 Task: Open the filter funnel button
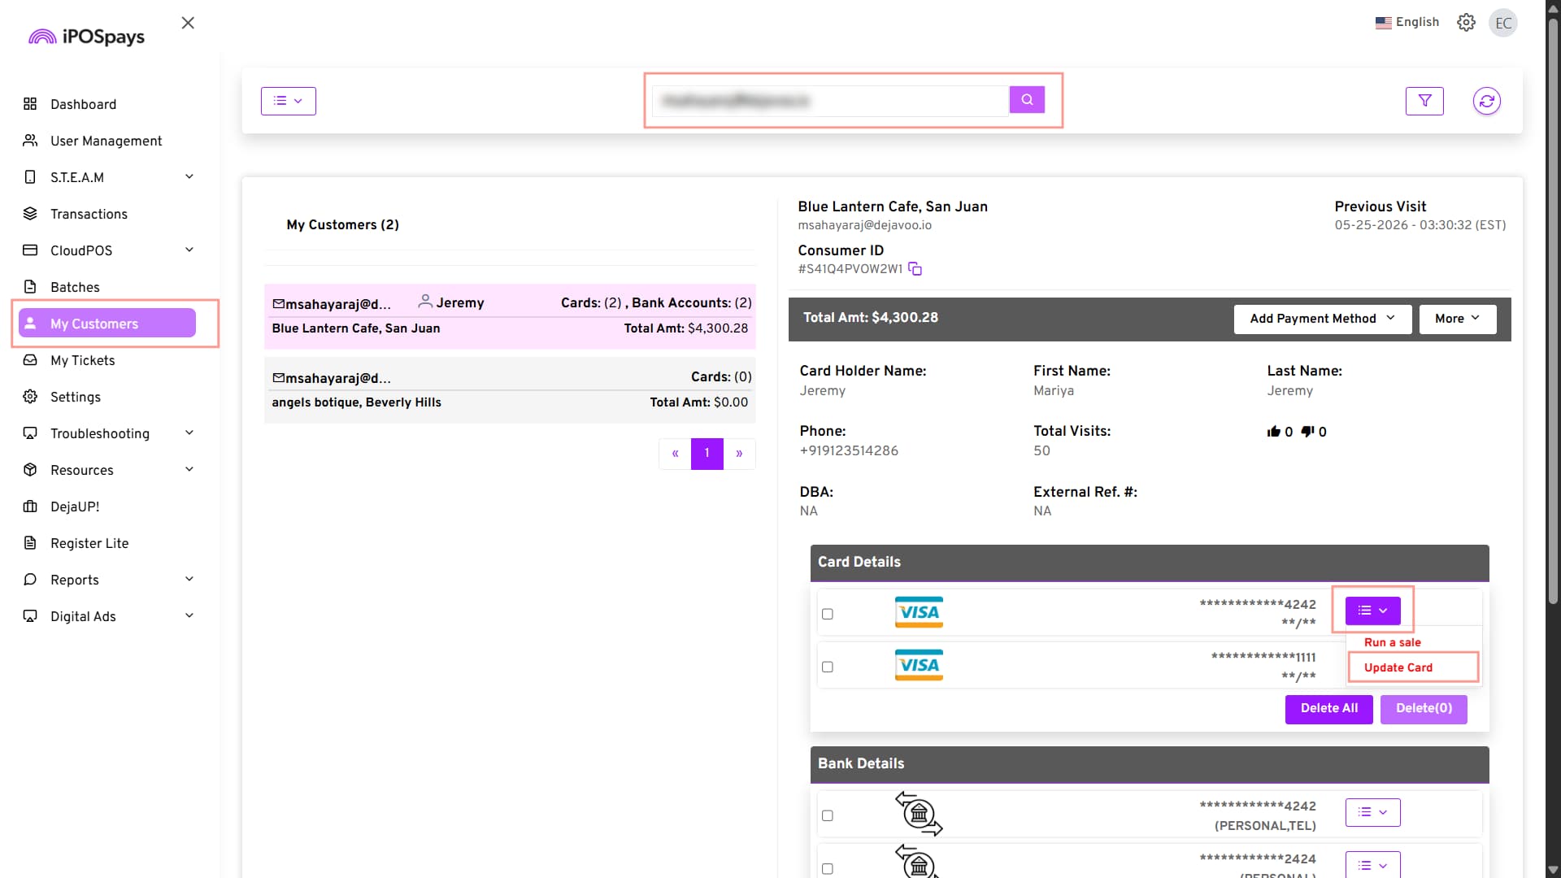(x=1424, y=101)
